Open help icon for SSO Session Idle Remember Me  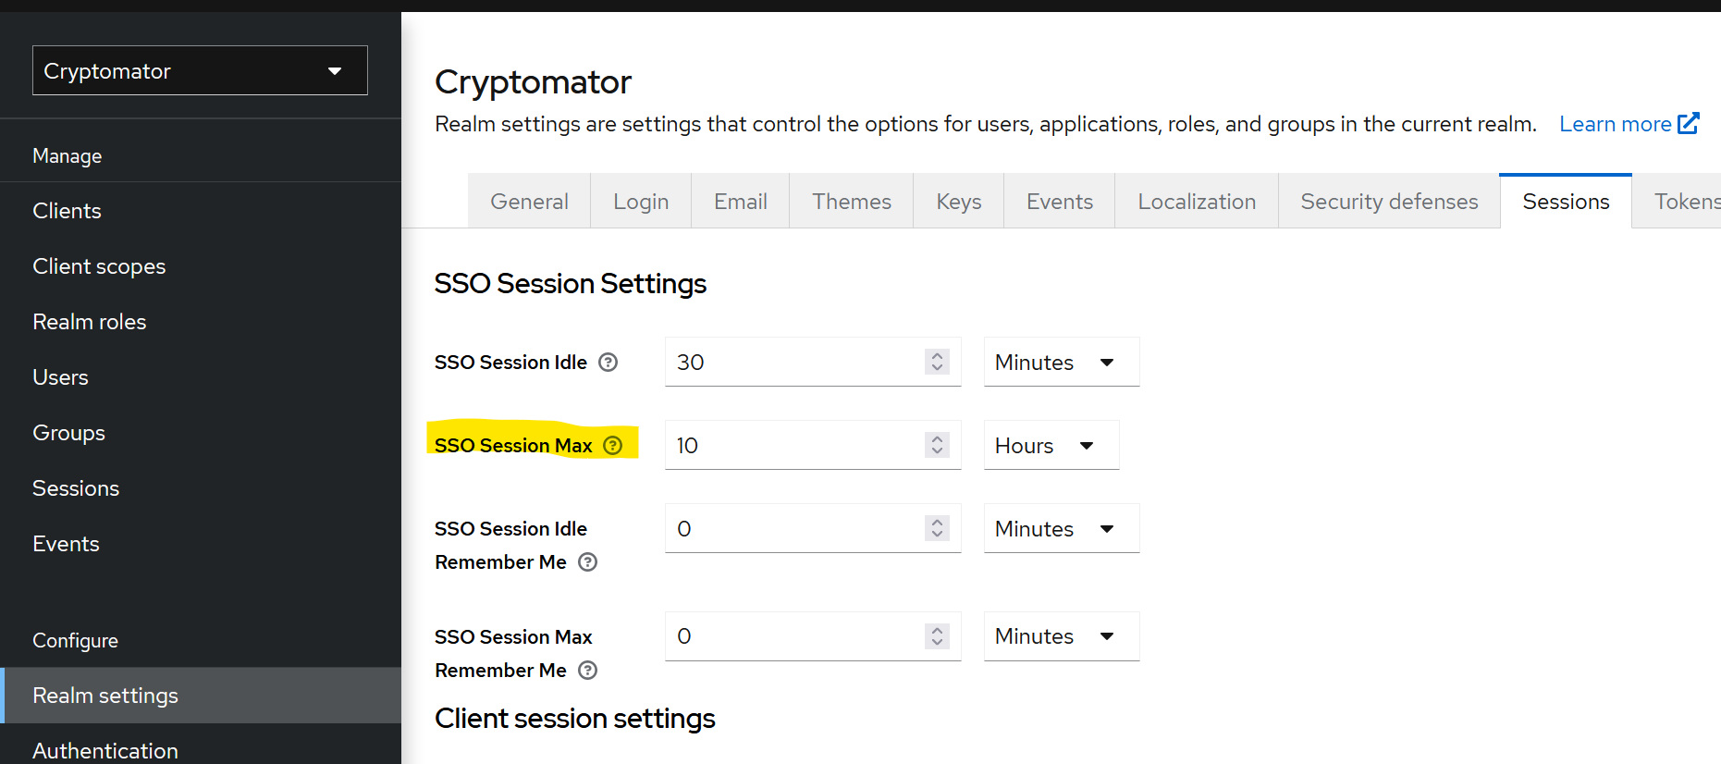[x=587, y=562]
